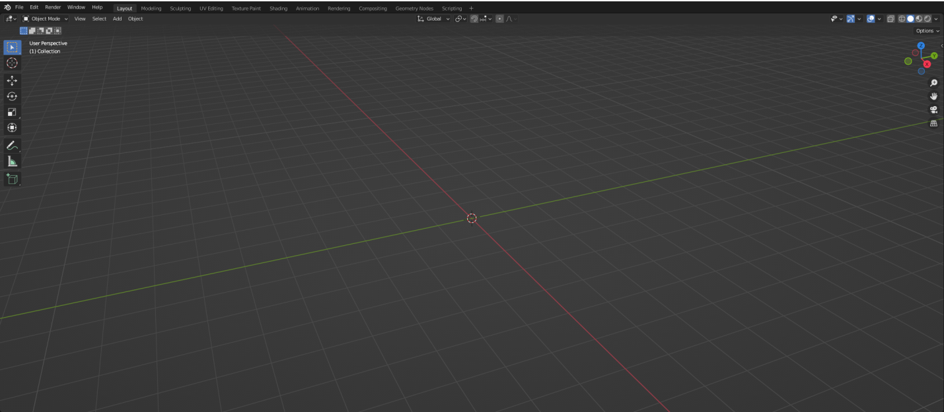Open the Help menu

(x=97, y=7)
